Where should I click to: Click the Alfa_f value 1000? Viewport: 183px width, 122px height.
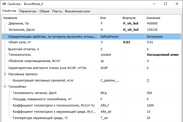click(162, 105)
